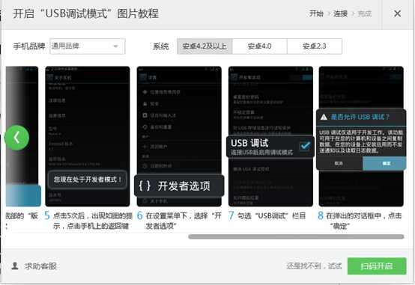Close the USB debugging tutorial dialog

pos(397,13)
